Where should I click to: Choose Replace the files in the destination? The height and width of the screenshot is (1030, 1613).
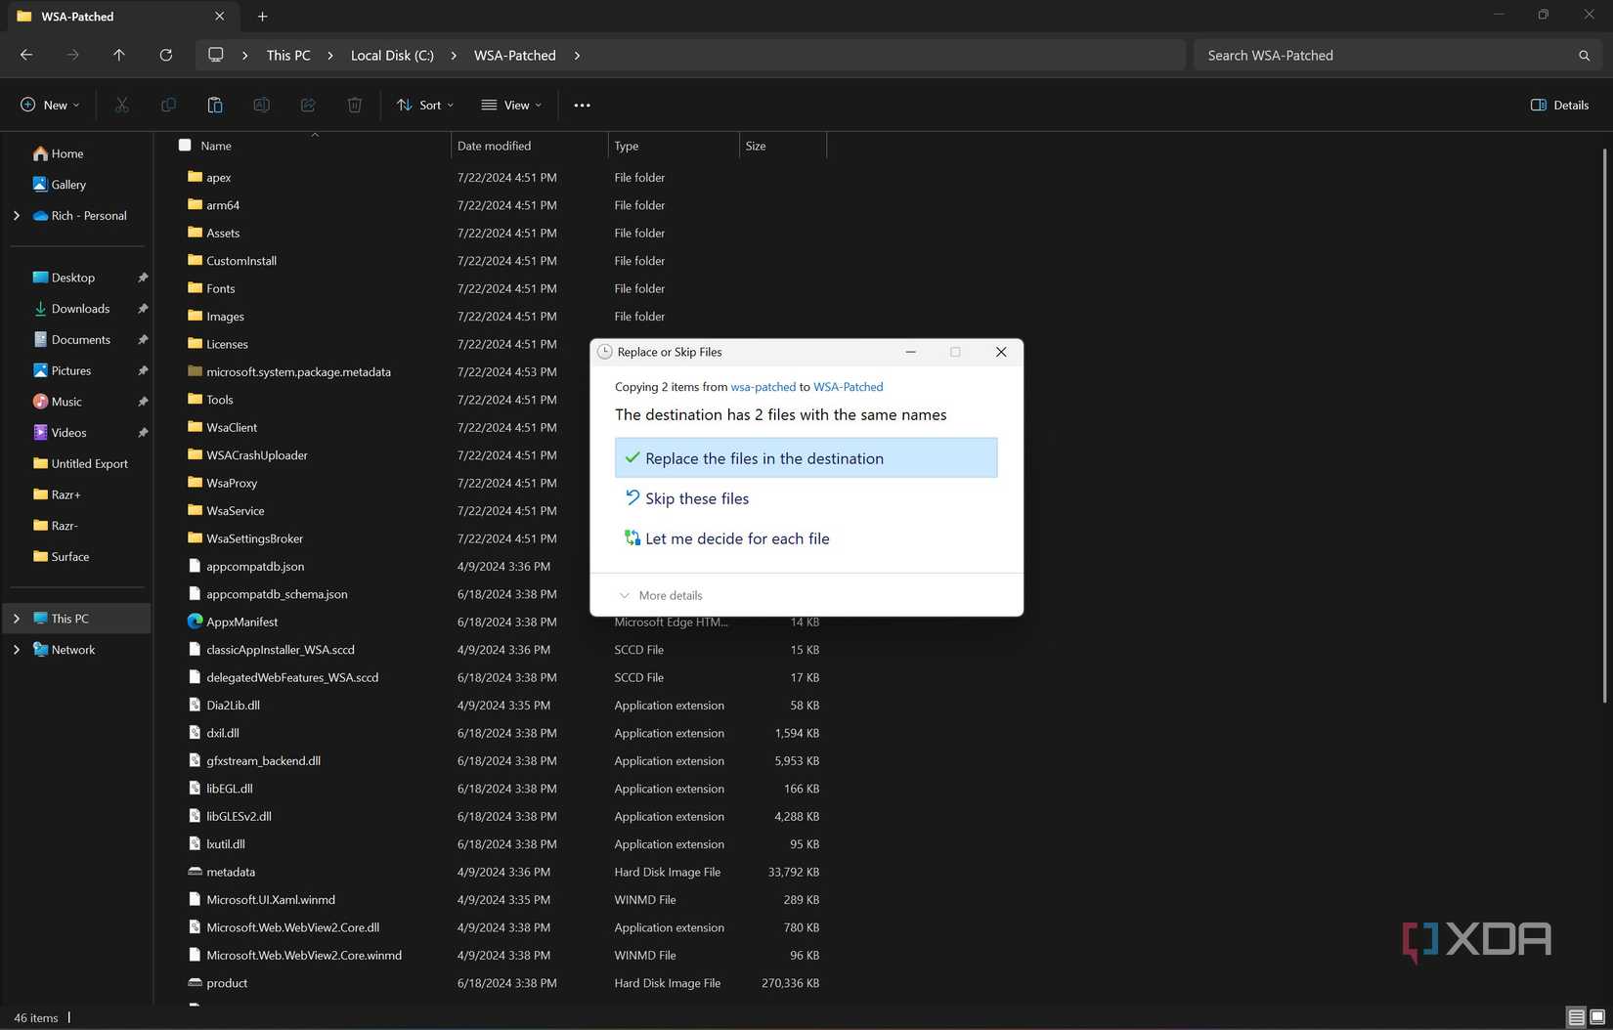point(805,457)
